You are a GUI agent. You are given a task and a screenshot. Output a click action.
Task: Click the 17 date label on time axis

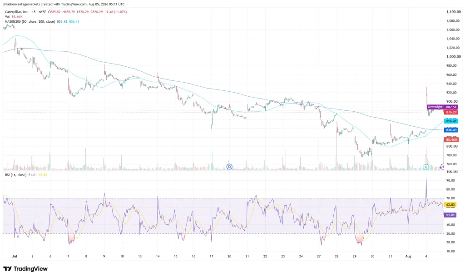click(x=212, y=256)
